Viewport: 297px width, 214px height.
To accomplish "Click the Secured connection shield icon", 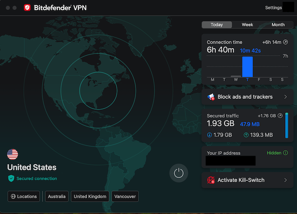I will [x=11, y=178].
